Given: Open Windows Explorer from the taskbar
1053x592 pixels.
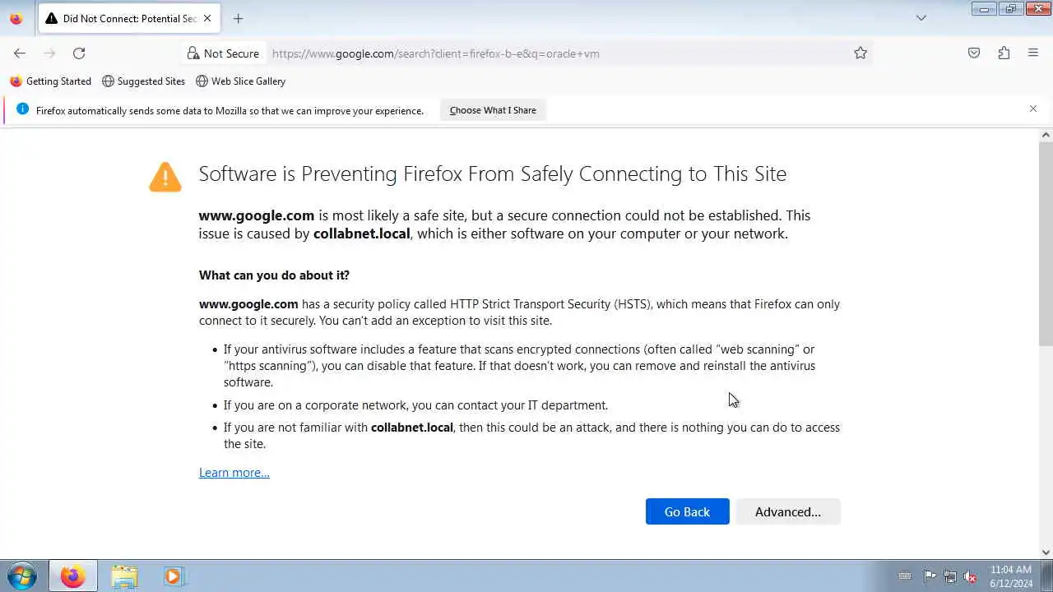Looking at the screenshot, I should click(x=124, y=576).
